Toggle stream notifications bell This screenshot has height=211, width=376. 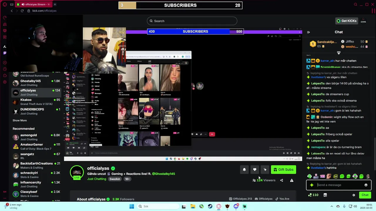tap(244, 169)
